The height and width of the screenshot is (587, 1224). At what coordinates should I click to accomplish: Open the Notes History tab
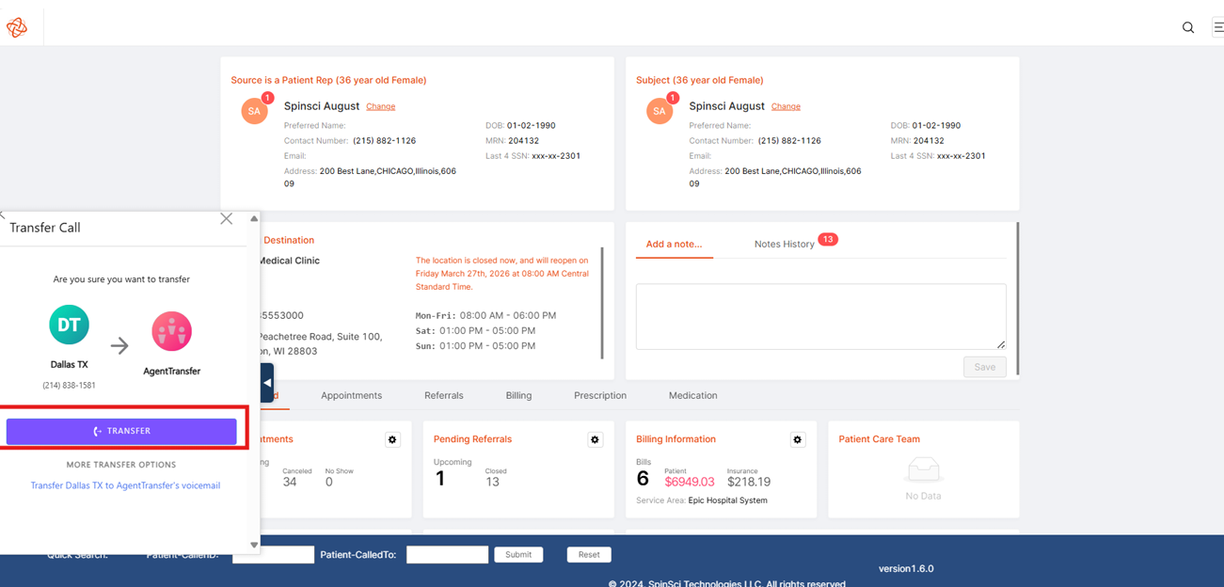click(785, 244)
